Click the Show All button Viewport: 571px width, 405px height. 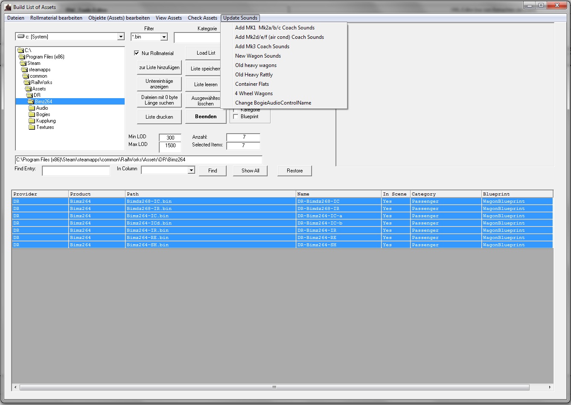pyautogui.click(x=250, y=171)
